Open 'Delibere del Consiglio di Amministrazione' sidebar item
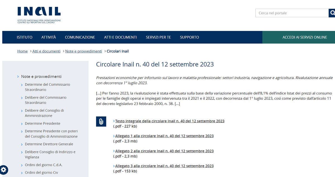The image size is (335, 177). coord(44,113)
